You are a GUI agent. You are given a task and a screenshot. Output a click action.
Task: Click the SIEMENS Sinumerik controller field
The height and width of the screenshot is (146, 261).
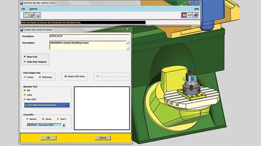[x=44, y=125]
